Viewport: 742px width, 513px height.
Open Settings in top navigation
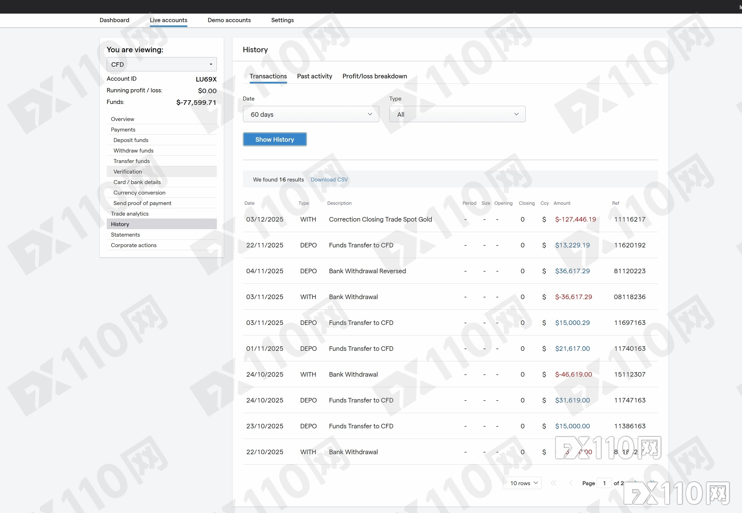(x=282, y=20)
